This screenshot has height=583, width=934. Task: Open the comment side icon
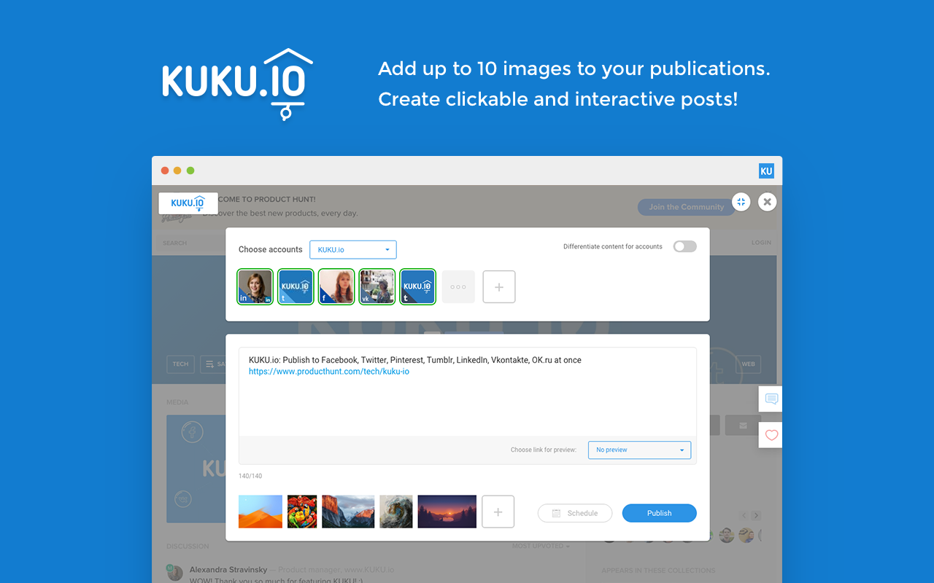[x=771, y=399]
